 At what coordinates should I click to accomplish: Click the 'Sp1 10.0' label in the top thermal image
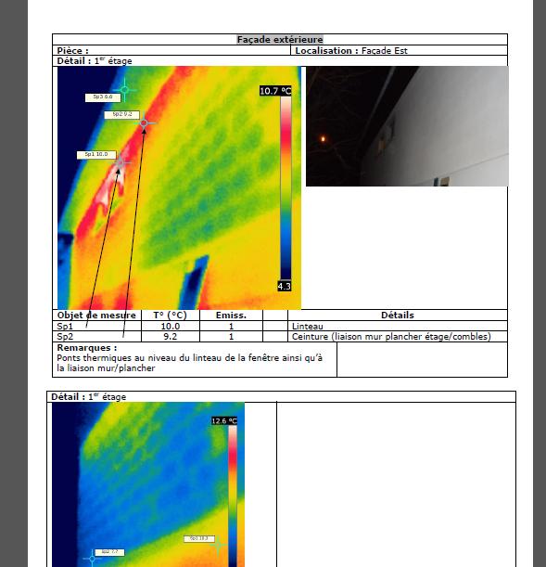96,155
